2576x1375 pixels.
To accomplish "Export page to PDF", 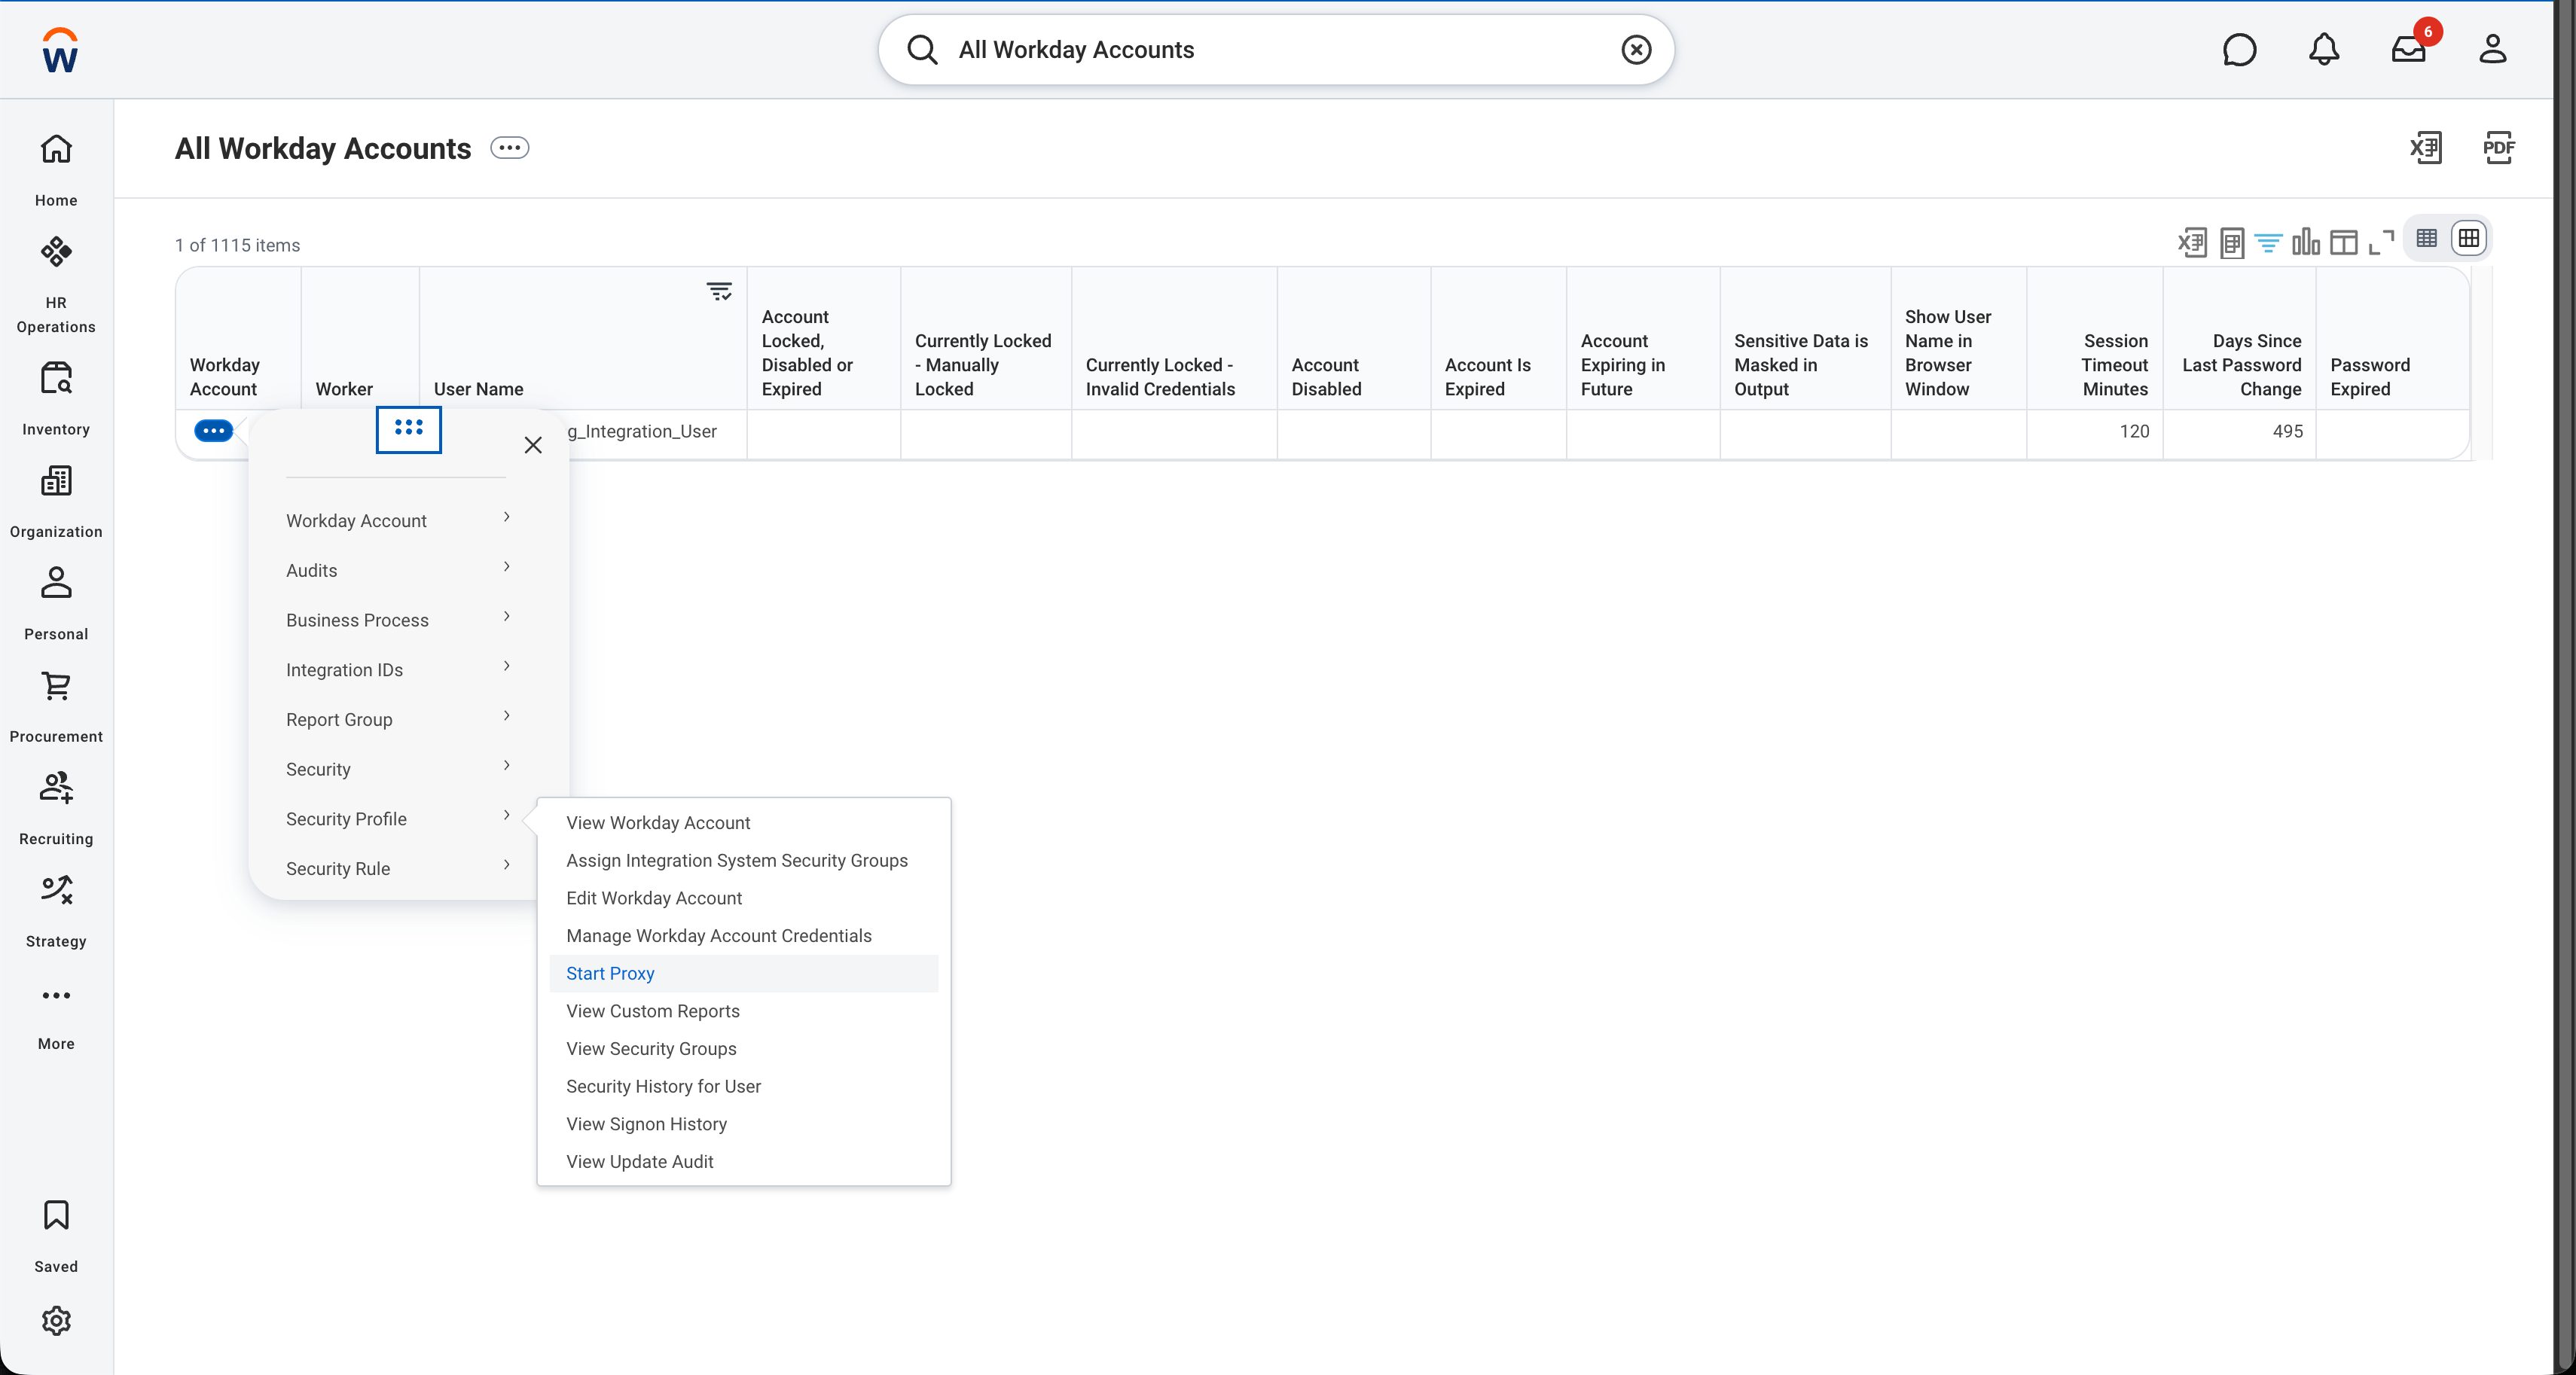I will pos(2498,148).
